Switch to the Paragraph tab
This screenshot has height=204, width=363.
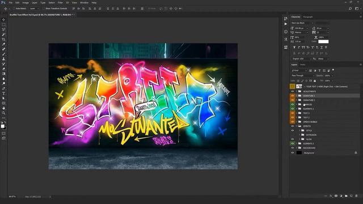pos(308,17)
